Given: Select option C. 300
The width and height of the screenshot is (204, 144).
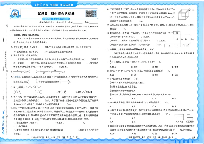Looking at the screenshot, I should 155,75.
